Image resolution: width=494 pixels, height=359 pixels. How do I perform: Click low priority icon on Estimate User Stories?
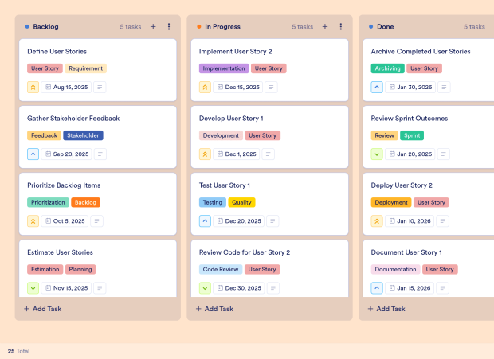pos(33,288)
